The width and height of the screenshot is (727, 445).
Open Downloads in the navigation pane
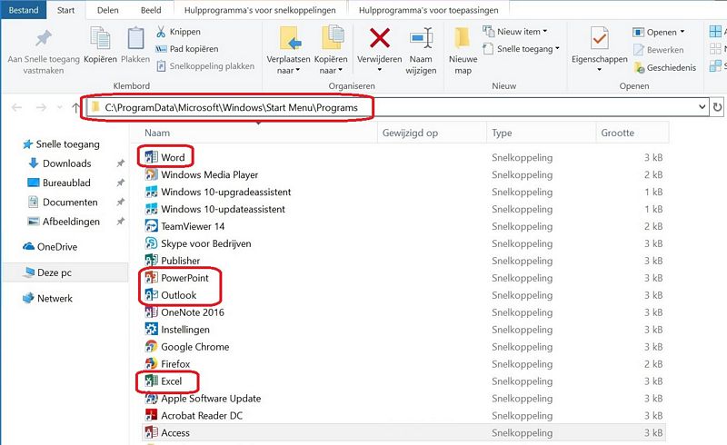(x=66, y=163)
